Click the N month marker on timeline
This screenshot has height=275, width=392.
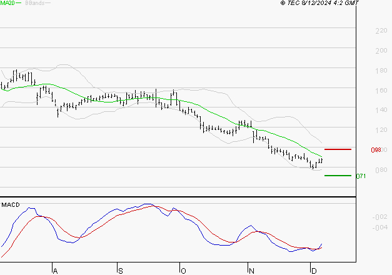point(252,271)
